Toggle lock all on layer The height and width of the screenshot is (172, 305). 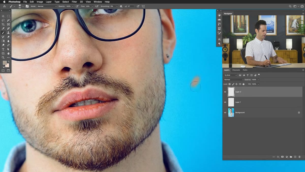(x=243, y=84)
